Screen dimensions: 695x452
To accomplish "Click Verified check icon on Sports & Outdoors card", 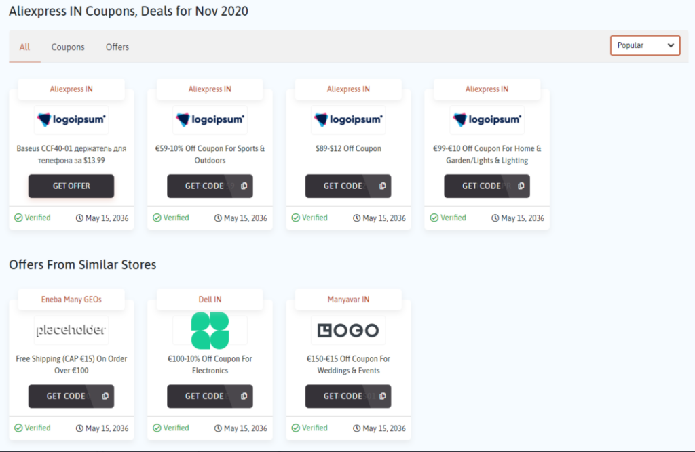I will [157, 218].
